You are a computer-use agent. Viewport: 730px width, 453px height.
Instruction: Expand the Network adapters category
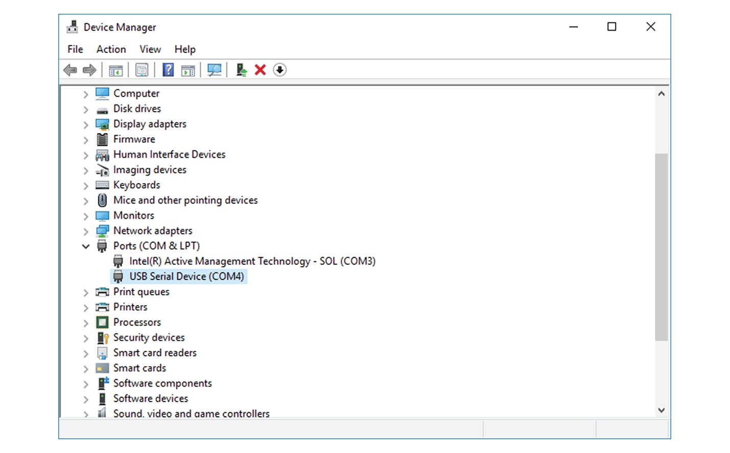[x=85, y=231]
